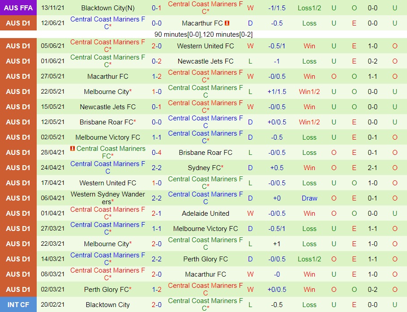Image resolution: width=407 pixels, height=312 pixels.
Task: Click Blacktown City in the 20/02/21 row
Action: [x=107, y=305]
